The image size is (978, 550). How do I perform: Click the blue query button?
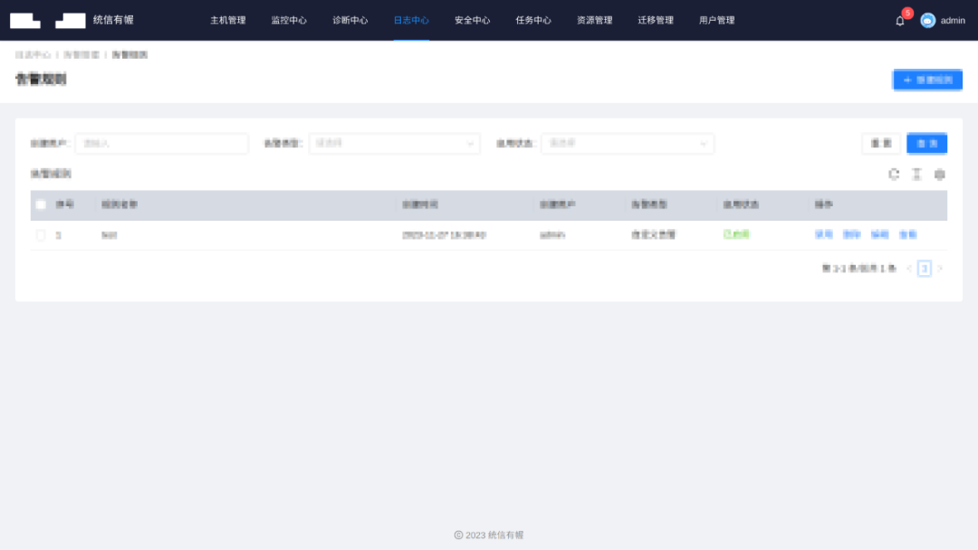pos(927,143)
